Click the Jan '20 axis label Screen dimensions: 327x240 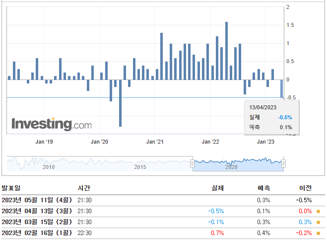coord(99,142)
